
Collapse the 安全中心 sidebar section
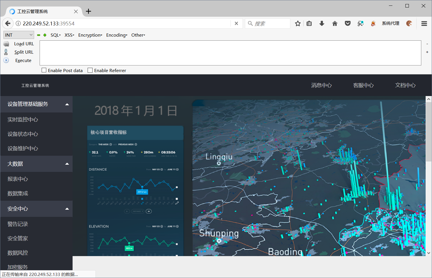67,208
